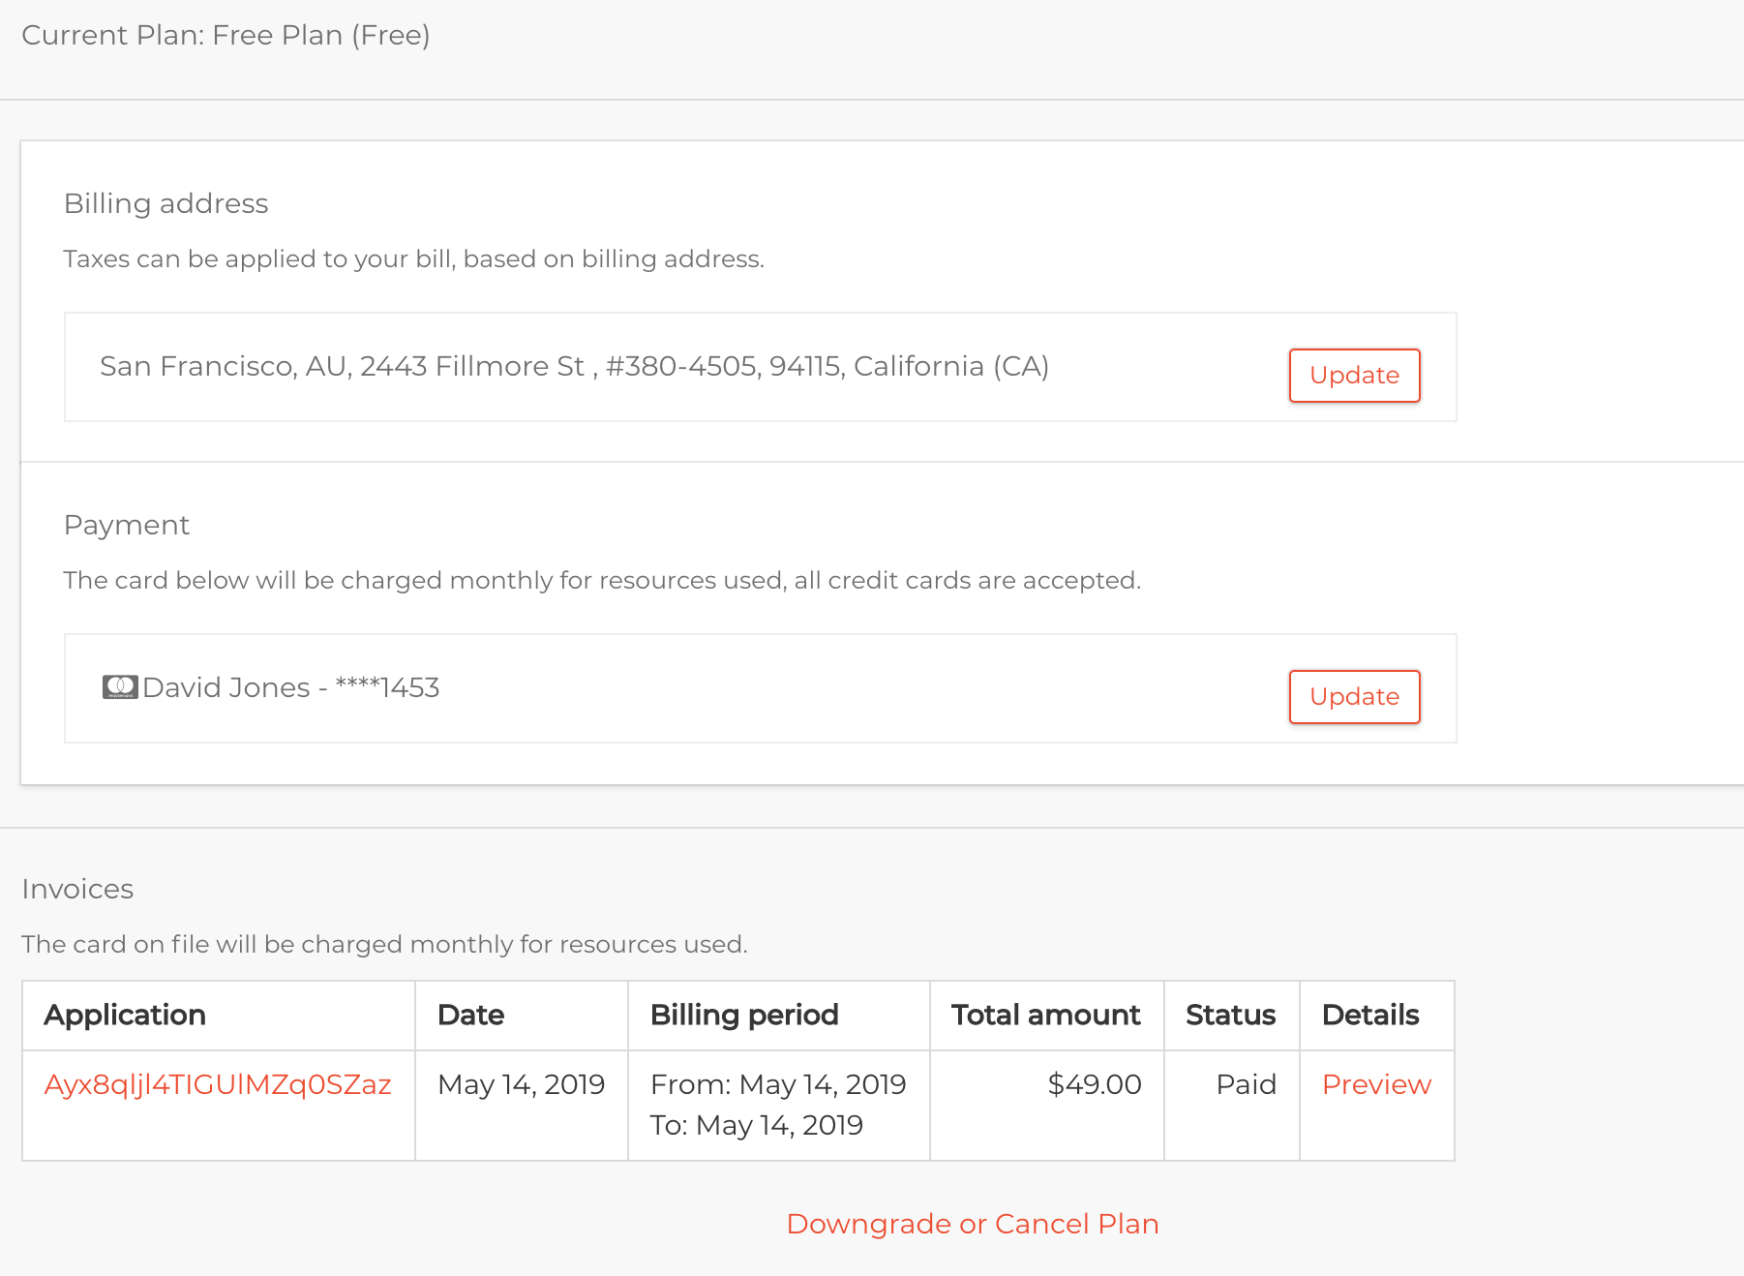Click the From: May 14, 2019 line
Image resolution: width=1744 pixels, height=1276 pixels.
(x=778, y=1084)
